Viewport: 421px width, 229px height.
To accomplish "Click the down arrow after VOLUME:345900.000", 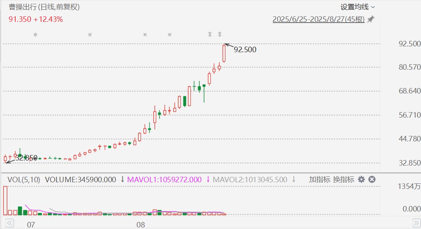I will click(122, 179).
